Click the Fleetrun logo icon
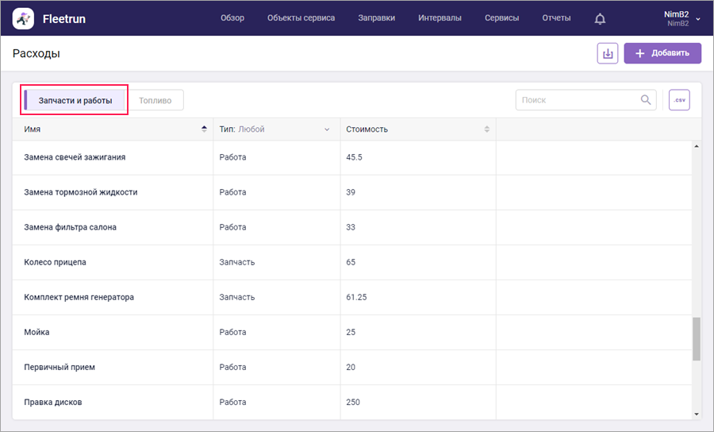Image resolution: width=714 pixels, height=432 pixels. (x=24, y=18)
